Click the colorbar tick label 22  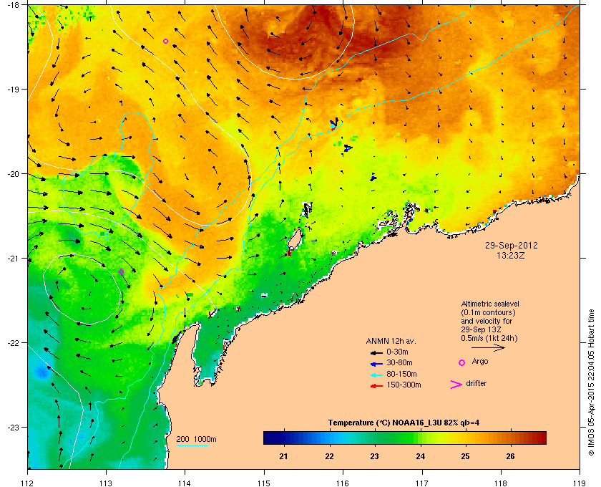click(329, 456)
